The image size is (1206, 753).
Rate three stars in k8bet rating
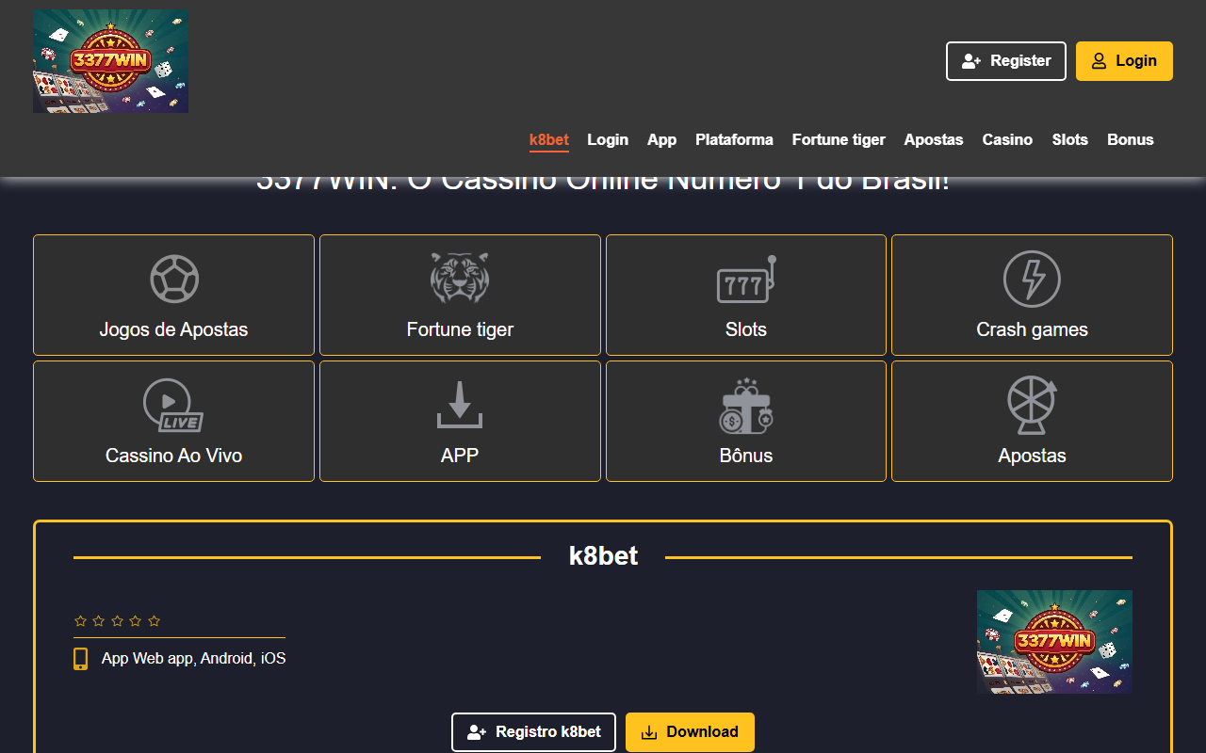click(x=117, y=621)
